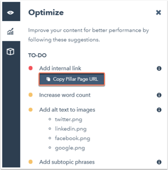Show info for Increase word count
The height and width of the screenshot is (170, 168).
coord(159,95)
